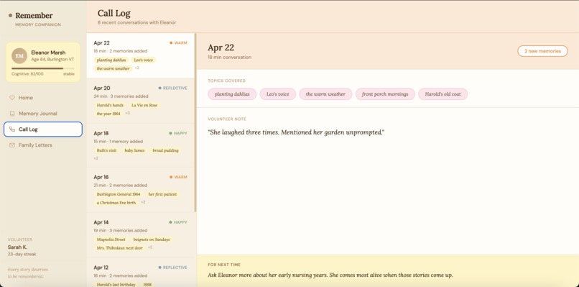Click the REFLECTIVE mood indicator on Apr 20

[x=173, y=88]
